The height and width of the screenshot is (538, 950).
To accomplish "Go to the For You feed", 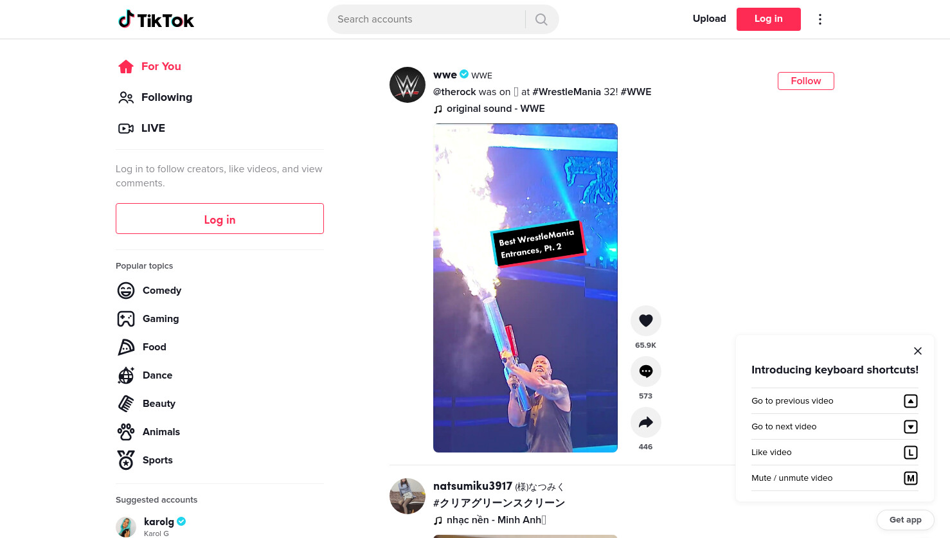I will [150, 66].
